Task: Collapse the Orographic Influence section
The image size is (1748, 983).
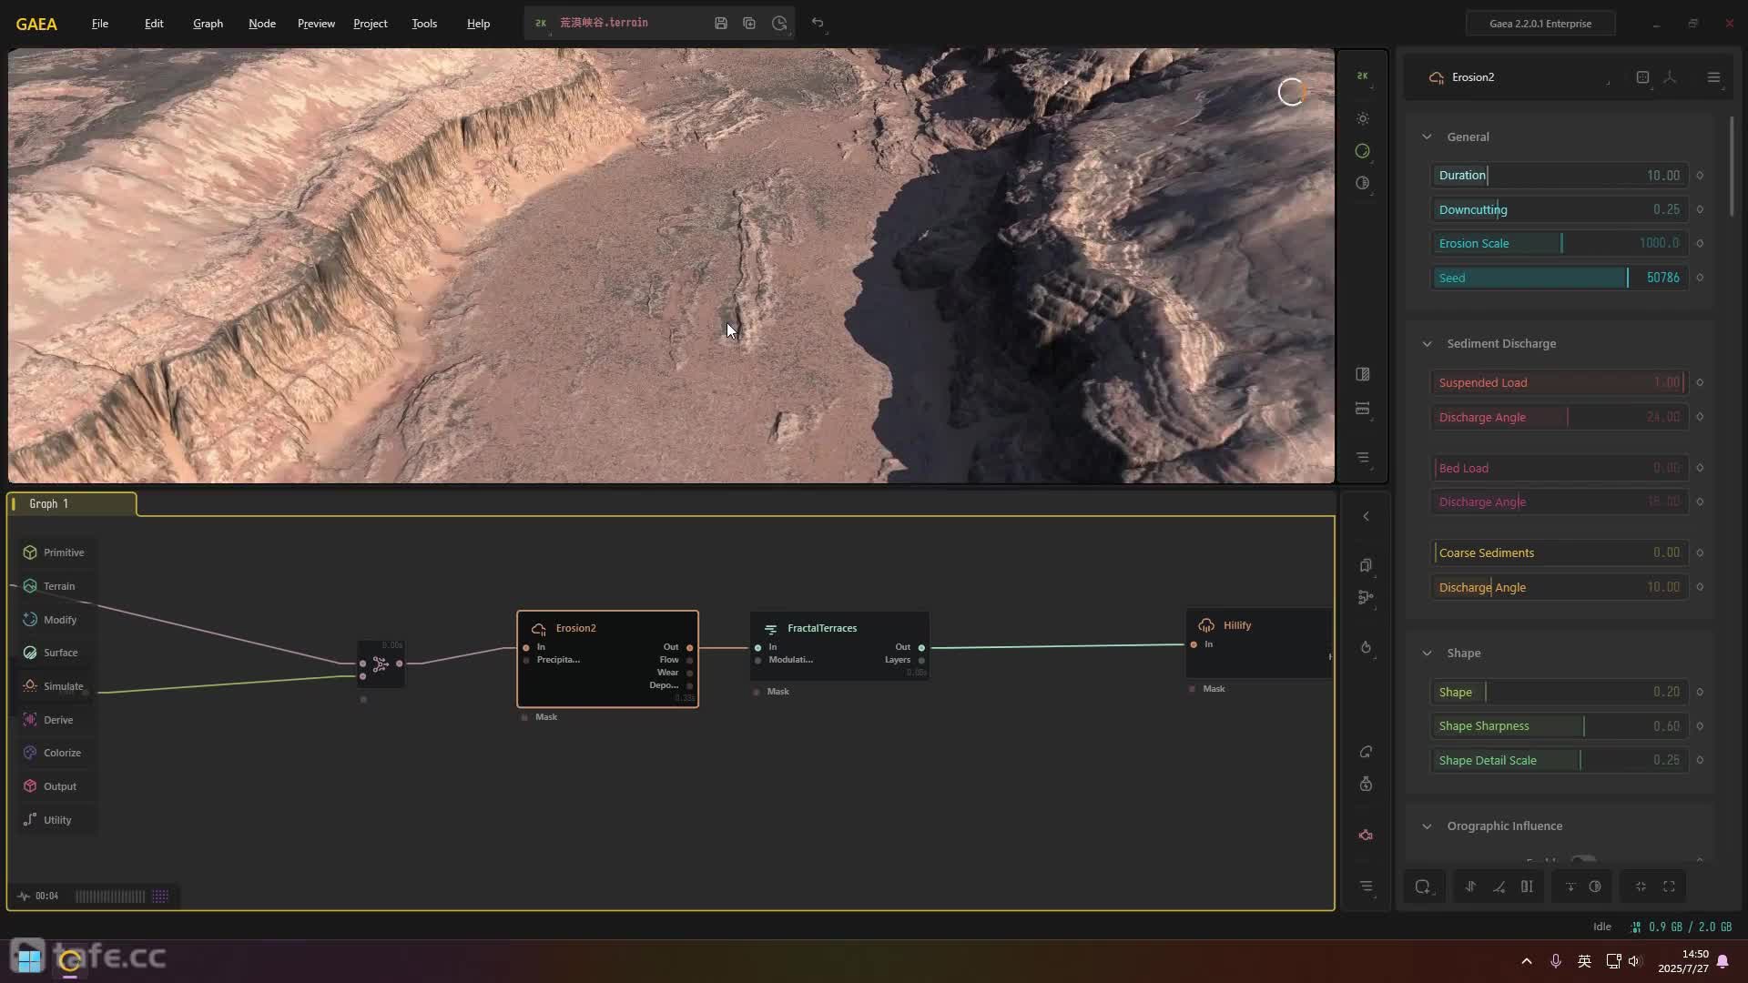Action: click(1427, 826)
